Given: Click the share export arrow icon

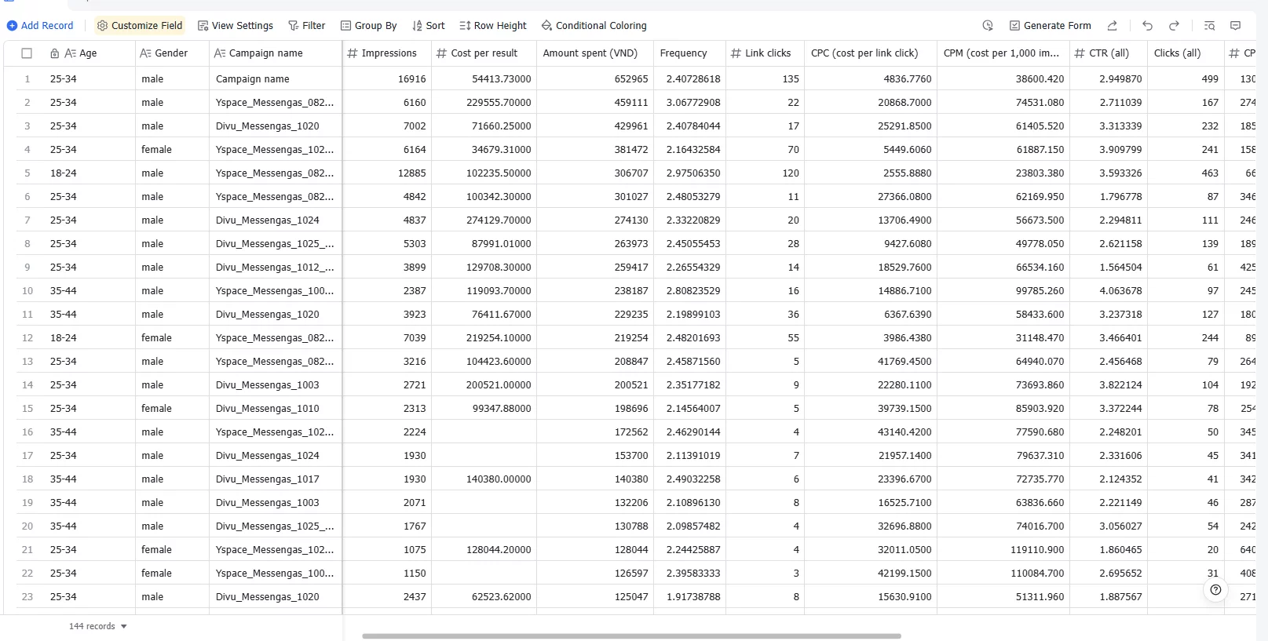Looking at the screenshot, I should click(x=1113, y=26).
